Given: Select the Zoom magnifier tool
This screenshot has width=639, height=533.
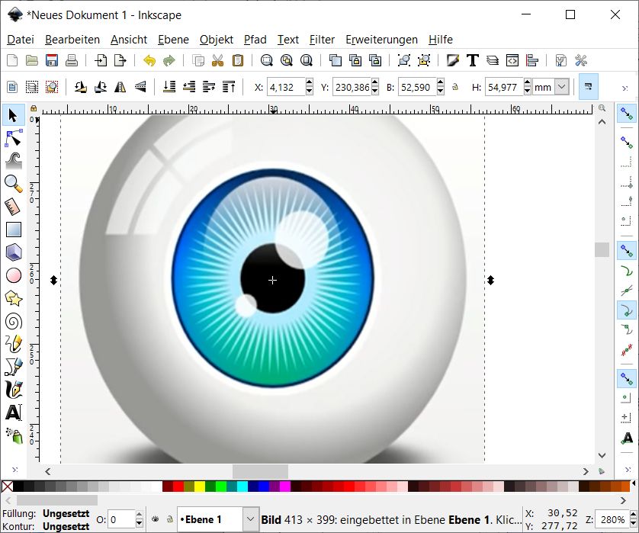Looking at the screenshot, I should 13,183.
